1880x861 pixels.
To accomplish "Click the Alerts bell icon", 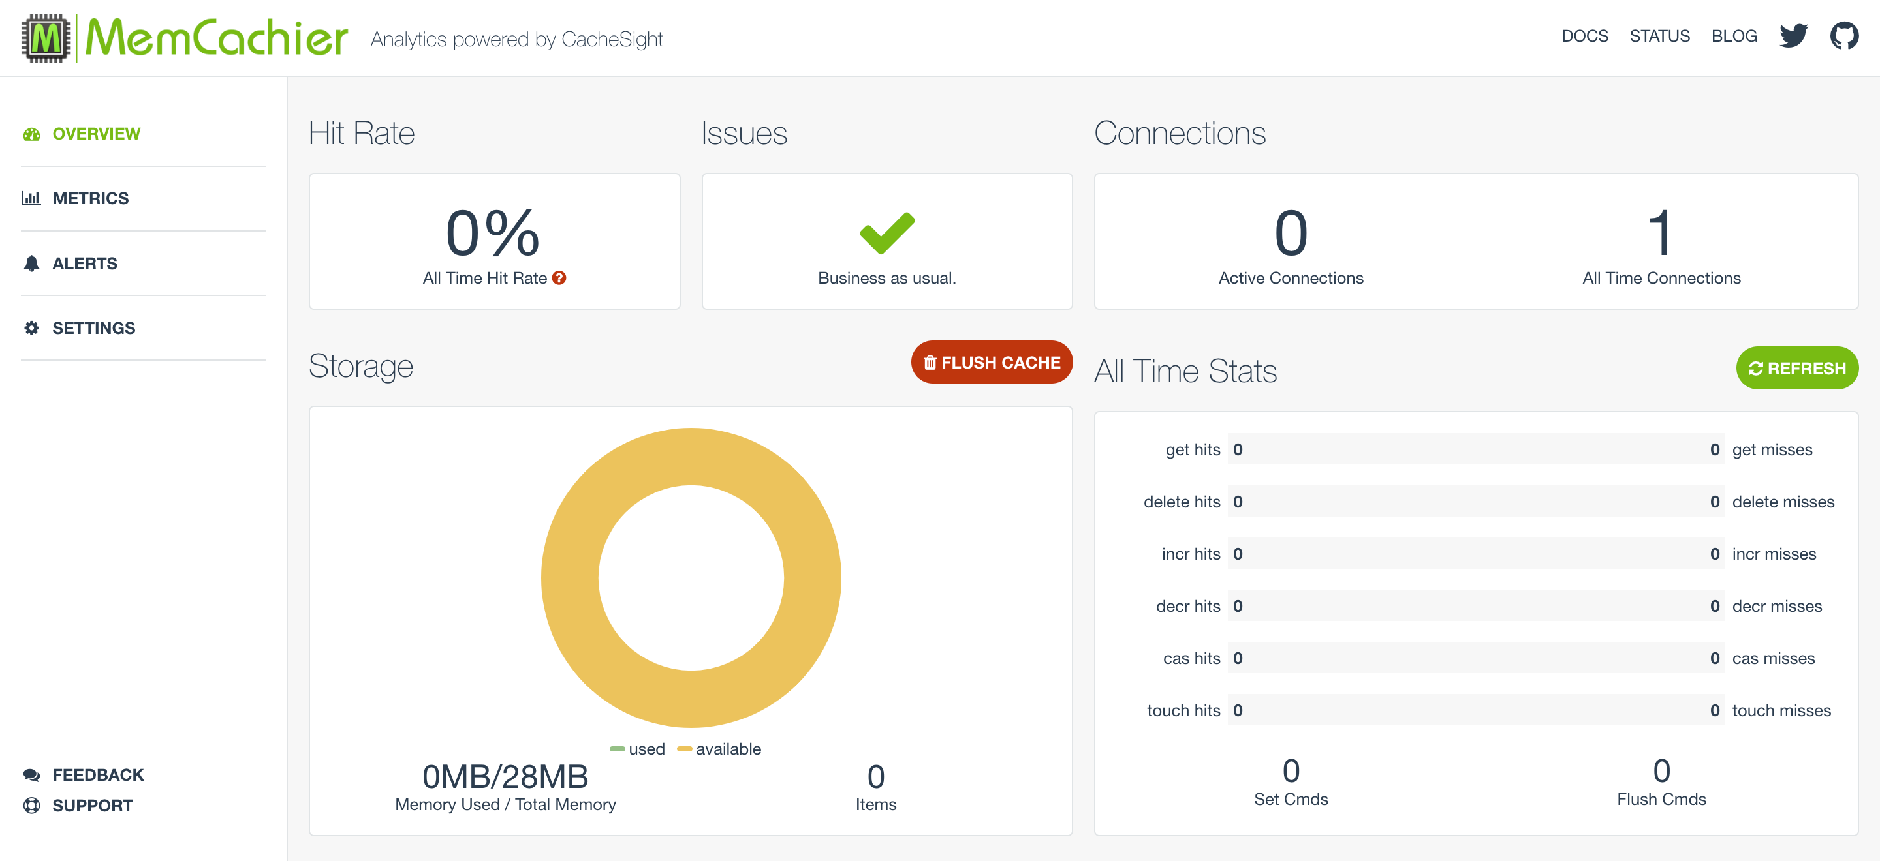I will 31,263.
